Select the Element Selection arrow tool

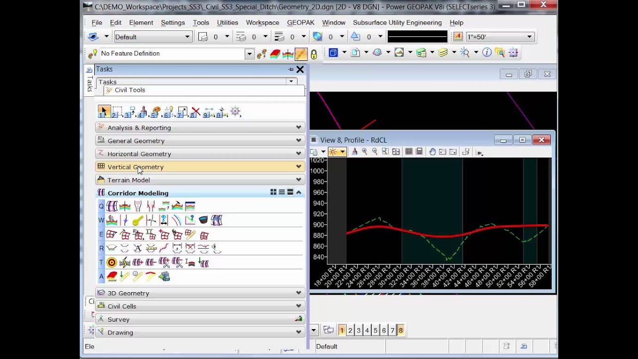tap(104, 112)
